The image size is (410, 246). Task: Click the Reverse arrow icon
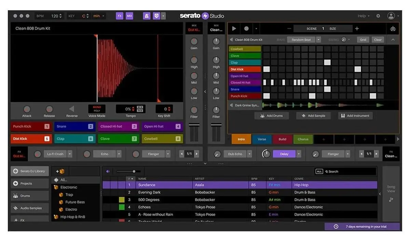[72, 109]
